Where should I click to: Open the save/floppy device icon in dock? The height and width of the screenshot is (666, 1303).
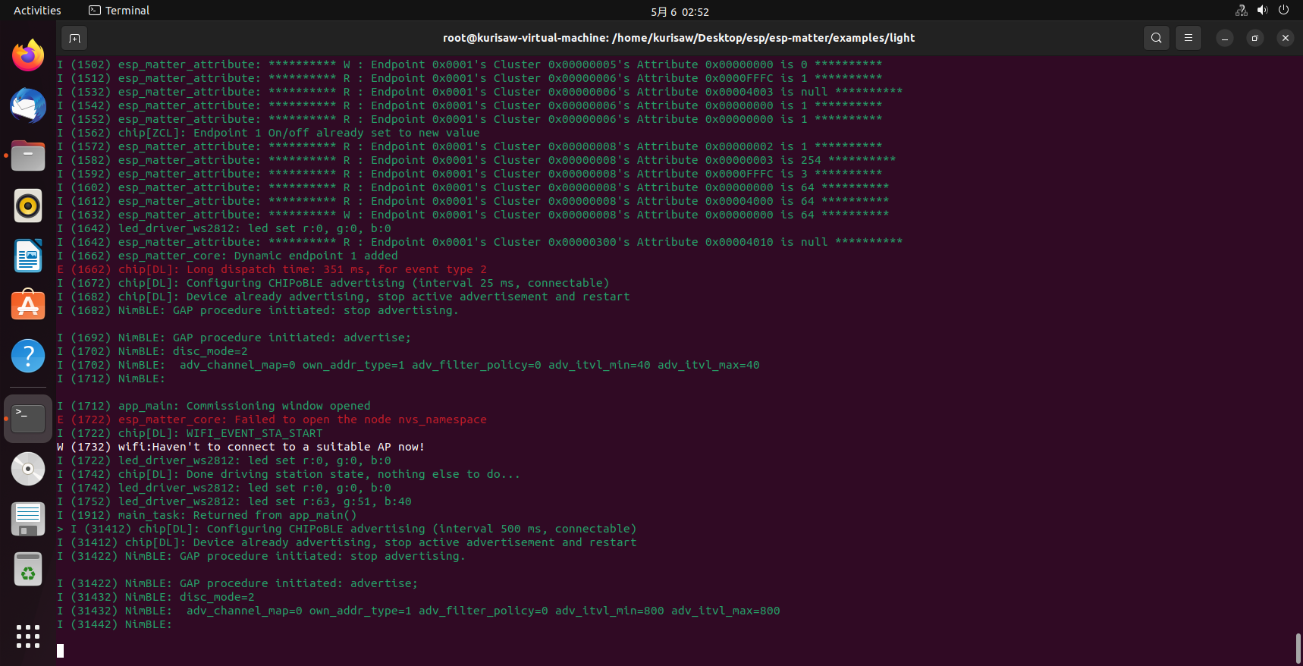coord(28,519)
